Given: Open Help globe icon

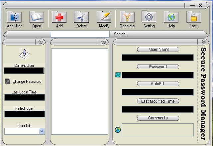Looking at the screenshot, I should tap(171, 17).
